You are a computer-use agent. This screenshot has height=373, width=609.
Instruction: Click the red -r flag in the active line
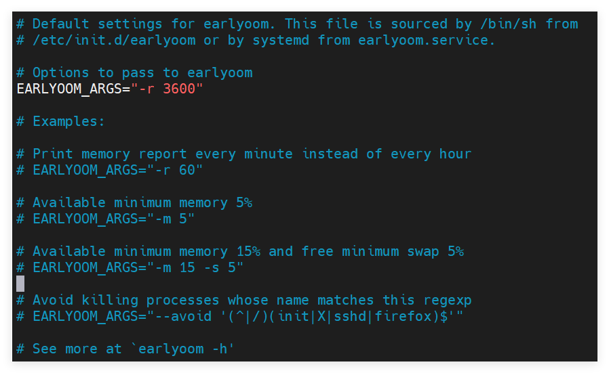pos(146,89)
